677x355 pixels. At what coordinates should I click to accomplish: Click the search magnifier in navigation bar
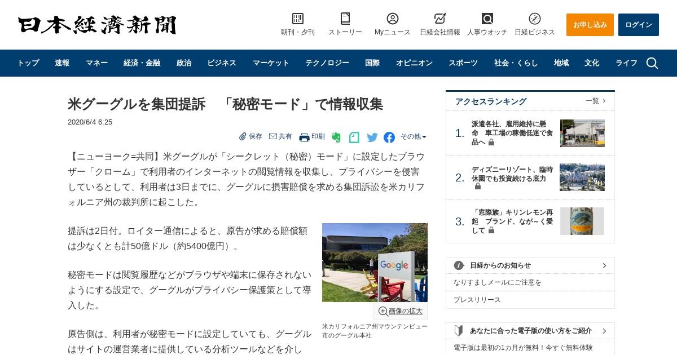tap(652, 63)
